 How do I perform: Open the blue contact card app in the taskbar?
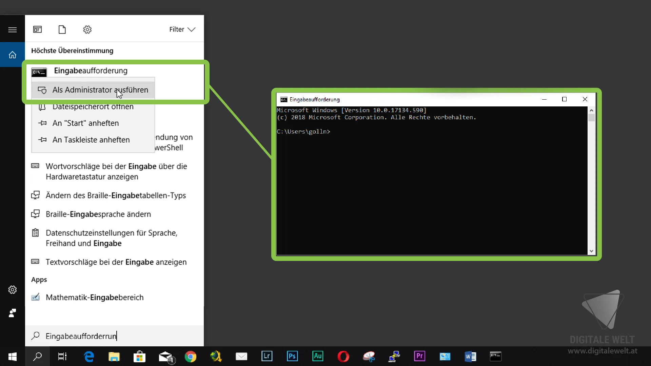pyautogui.click(x=445, y=357)
